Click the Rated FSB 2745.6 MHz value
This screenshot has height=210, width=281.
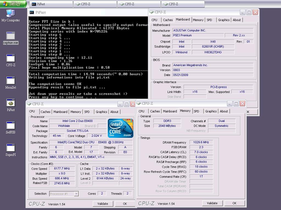pyautogui.click(x=62, y=183)
